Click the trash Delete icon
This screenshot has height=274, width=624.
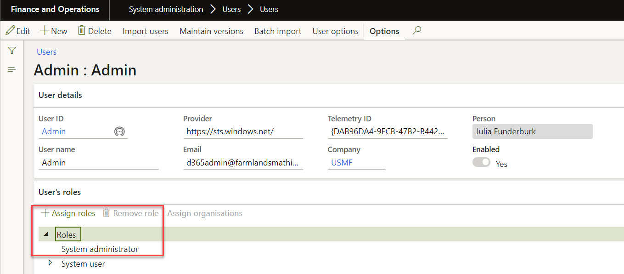click(x=82, y=31)
